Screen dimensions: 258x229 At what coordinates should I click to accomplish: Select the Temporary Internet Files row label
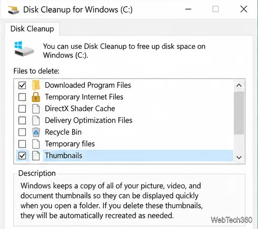tap(84, 97)
